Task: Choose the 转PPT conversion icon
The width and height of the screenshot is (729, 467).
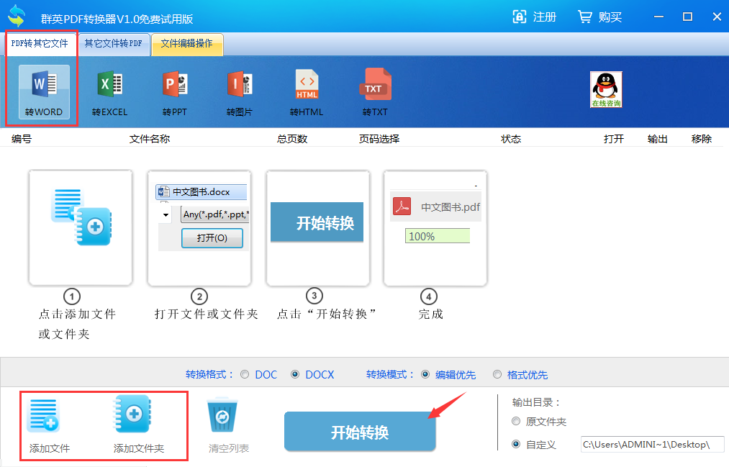Action: pyautogui.click(x=175, y=92)
